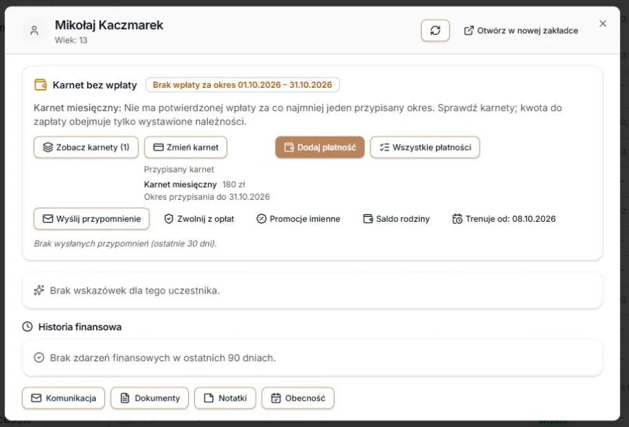View Saldo rodziny

(x=396, y=219)
